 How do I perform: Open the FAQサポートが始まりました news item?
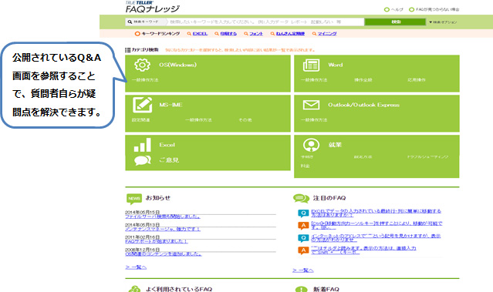coord(157,241)
